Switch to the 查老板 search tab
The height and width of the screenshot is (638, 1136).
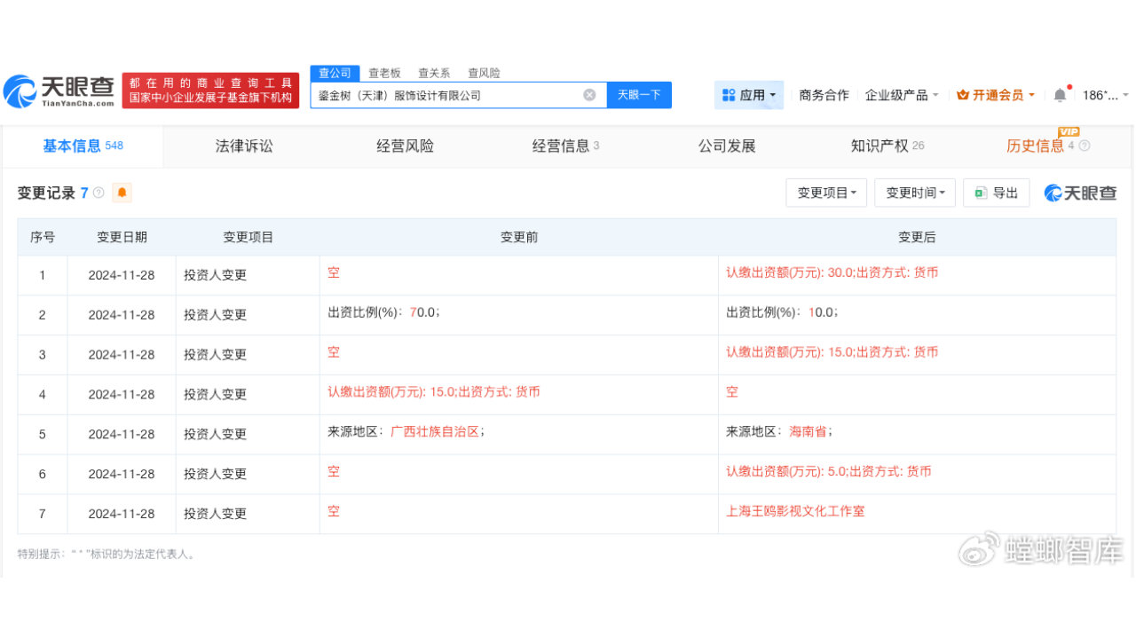[x=384, y=73]
